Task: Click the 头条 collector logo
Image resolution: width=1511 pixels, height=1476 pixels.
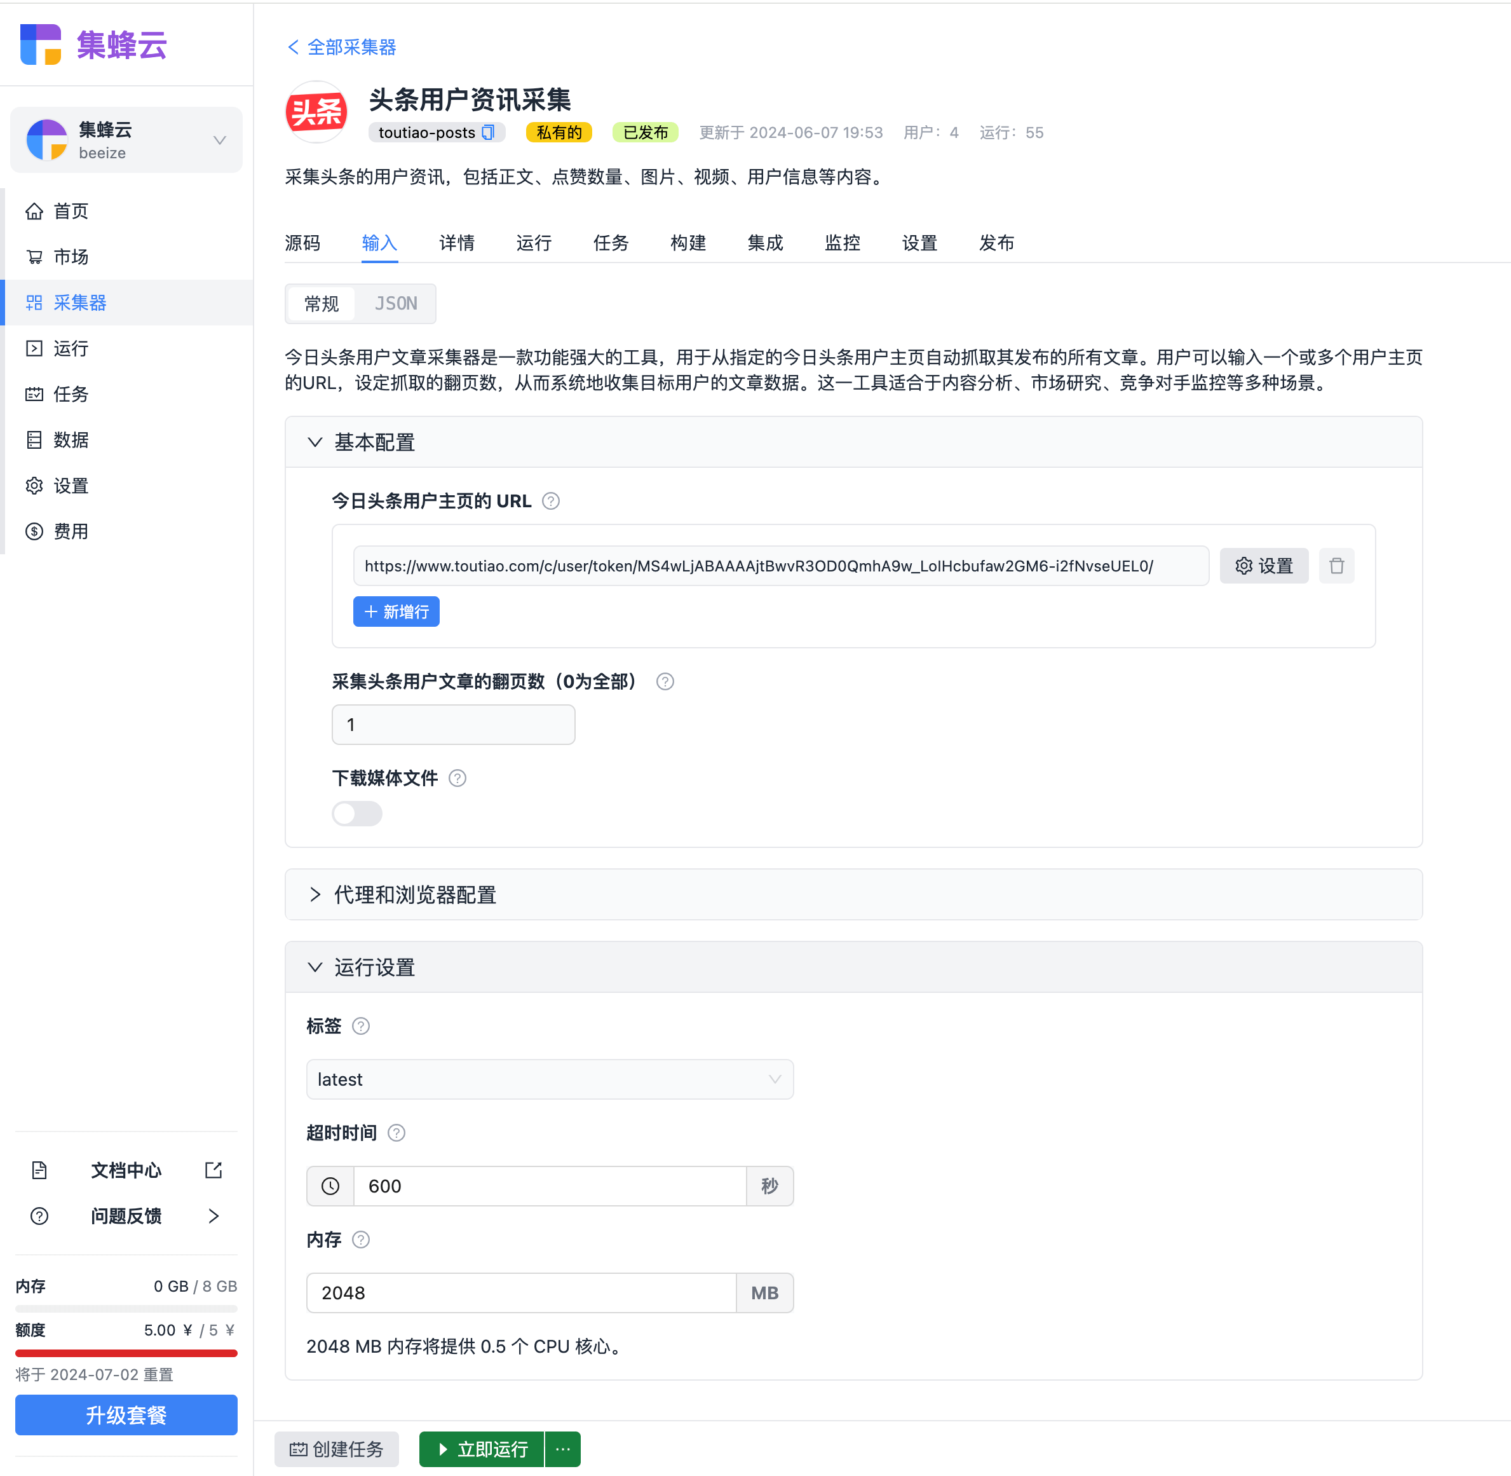Action: point(316,113)
